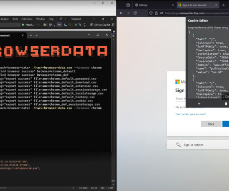The image size is (229, 191).
Task: Expand the terminal profile dropdown chevron
Action: click(37, 35)
